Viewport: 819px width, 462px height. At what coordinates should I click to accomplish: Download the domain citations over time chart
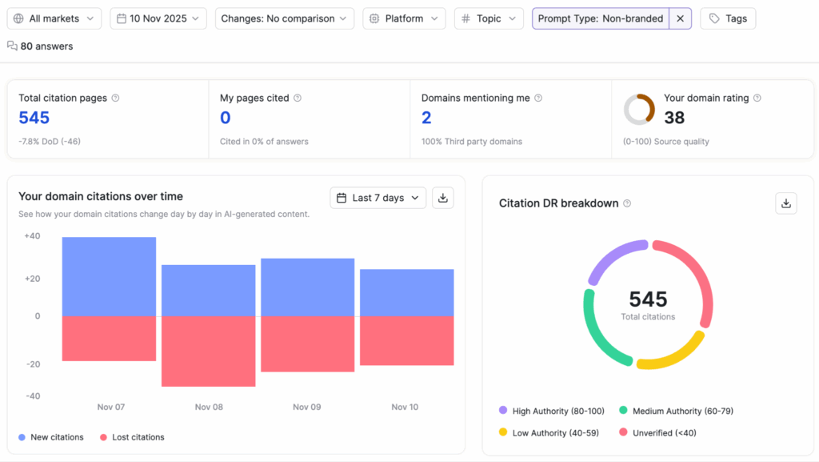(443, 198)
